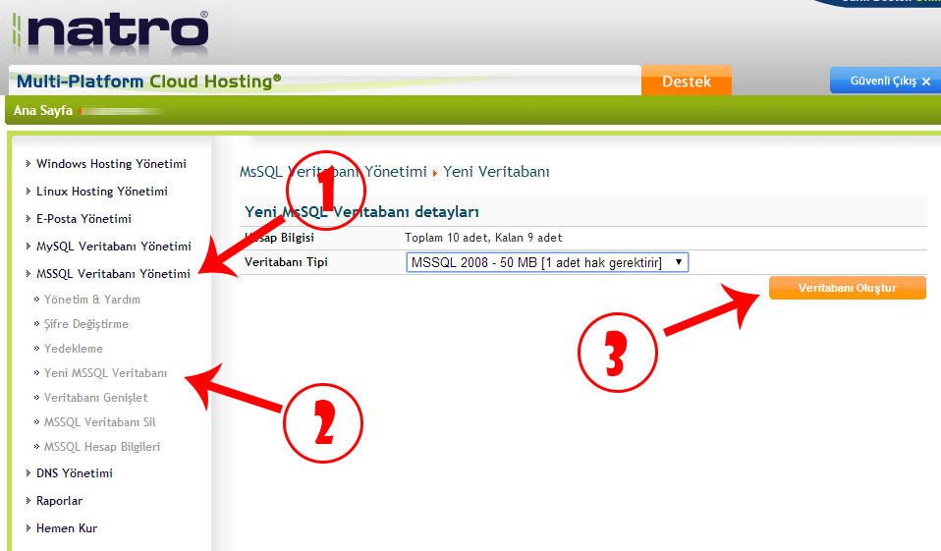Screen dimensions: 941x551
Task: Open Yönetim & Yardım submenu item
Action: pyautogui.click(x=91, y=299)
